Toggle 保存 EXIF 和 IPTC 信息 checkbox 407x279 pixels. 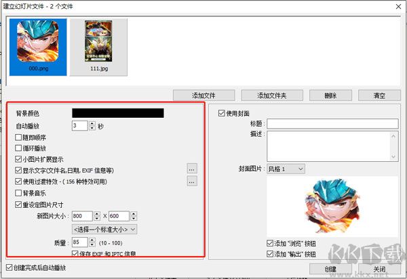point(75,253)
